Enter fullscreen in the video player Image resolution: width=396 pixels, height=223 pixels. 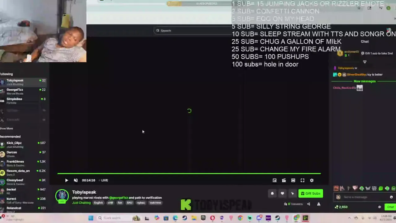point(303,180)
